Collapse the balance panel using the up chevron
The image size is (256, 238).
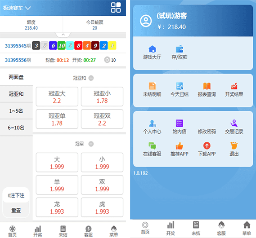click(63, 35)
